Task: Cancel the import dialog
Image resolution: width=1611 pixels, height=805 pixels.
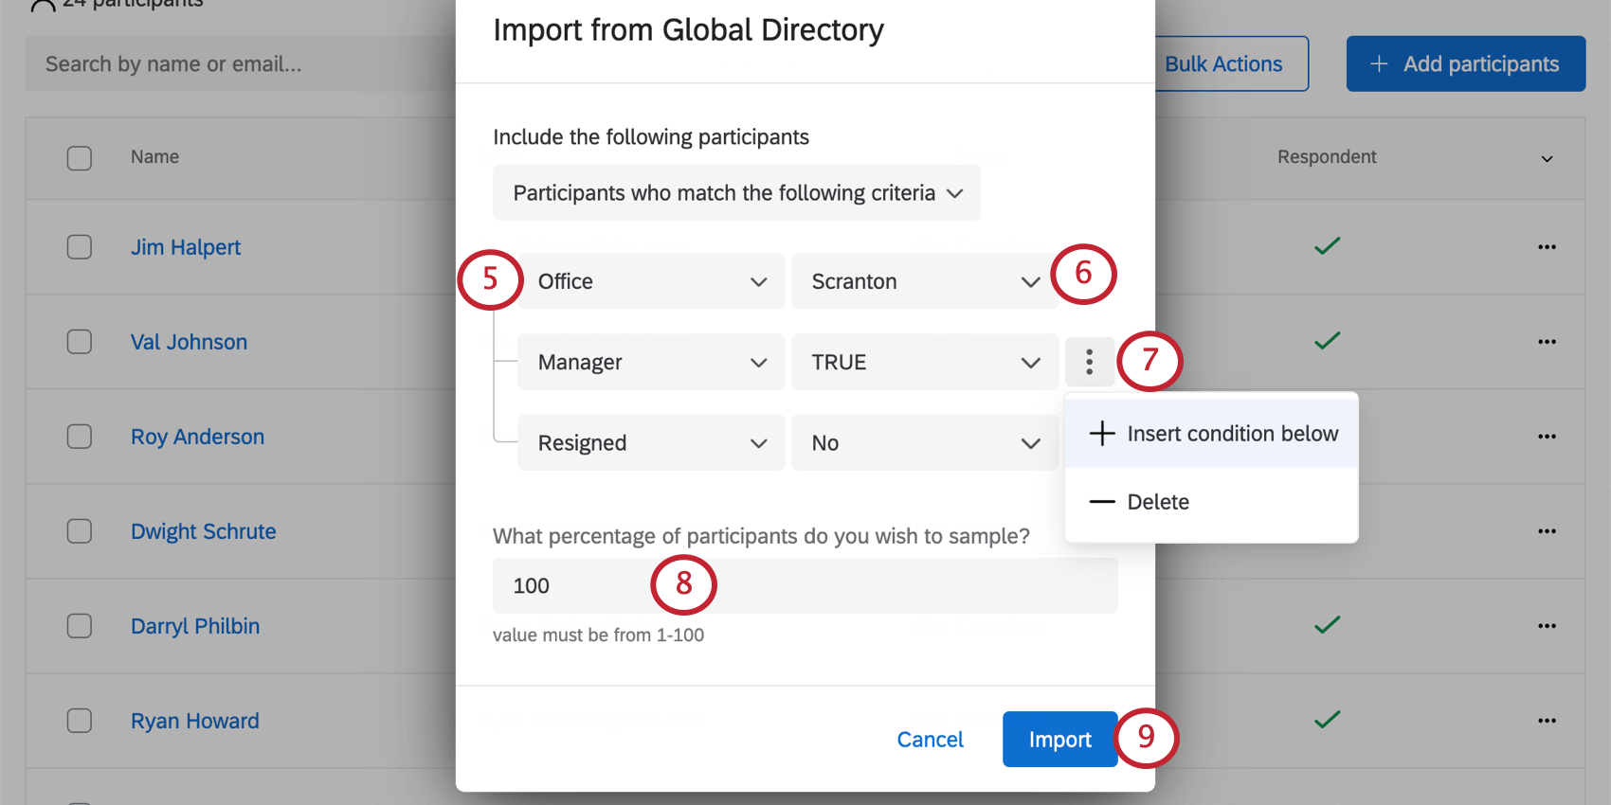Action: [x=930, y=740]
